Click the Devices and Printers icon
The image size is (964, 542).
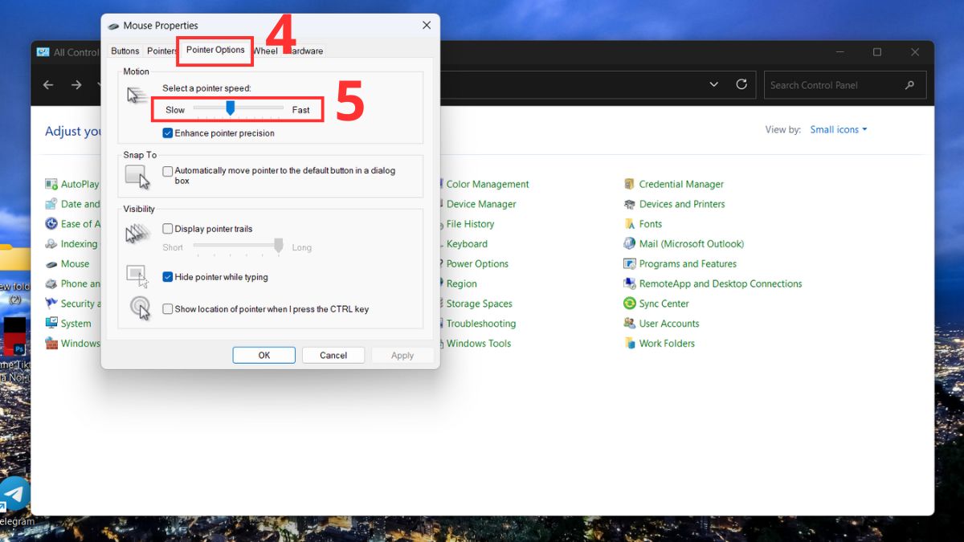tap(630, 204)
